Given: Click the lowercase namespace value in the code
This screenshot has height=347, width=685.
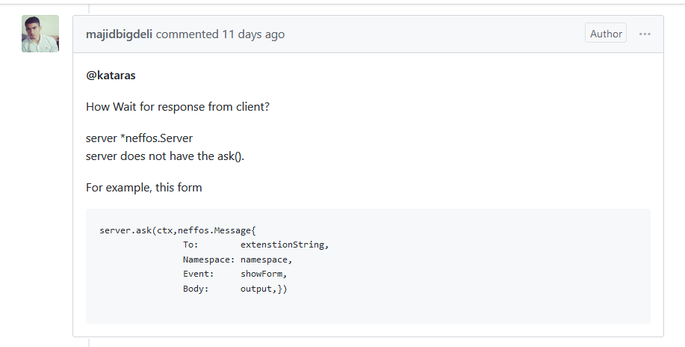Looking at the screenshot, I should click(x=266, y=260).
